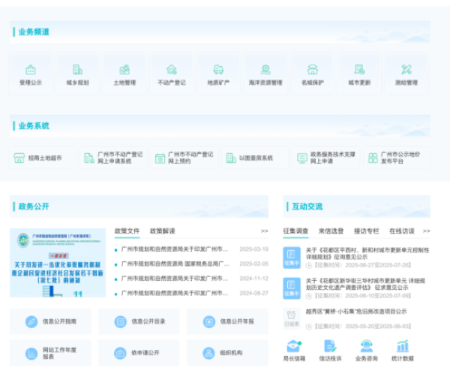Click the 统计数据 chart icon

402,346
